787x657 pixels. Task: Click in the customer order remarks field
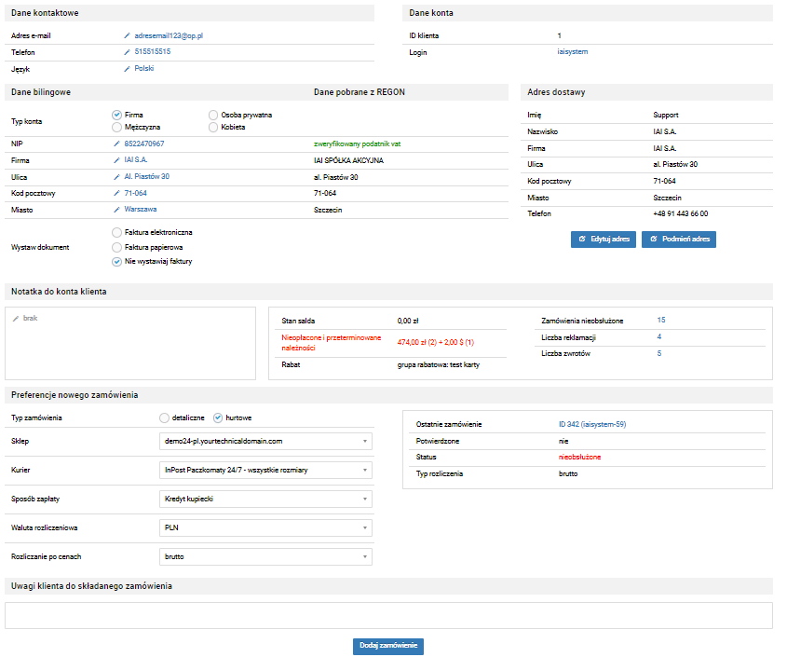pyautogui.click(x=388, y=616)
